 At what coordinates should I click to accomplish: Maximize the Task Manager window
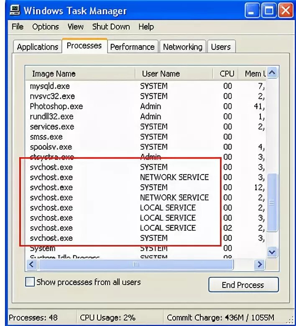(268, 10)
